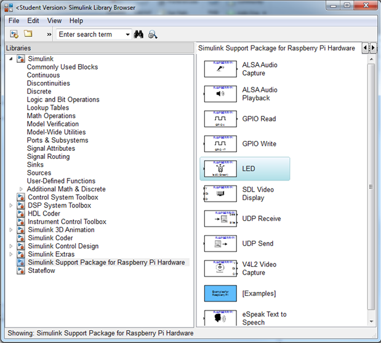Open the search term dropdown arrow
This screenshot has width=381, height=343.
pyautogui.click(x=127, y=34)
